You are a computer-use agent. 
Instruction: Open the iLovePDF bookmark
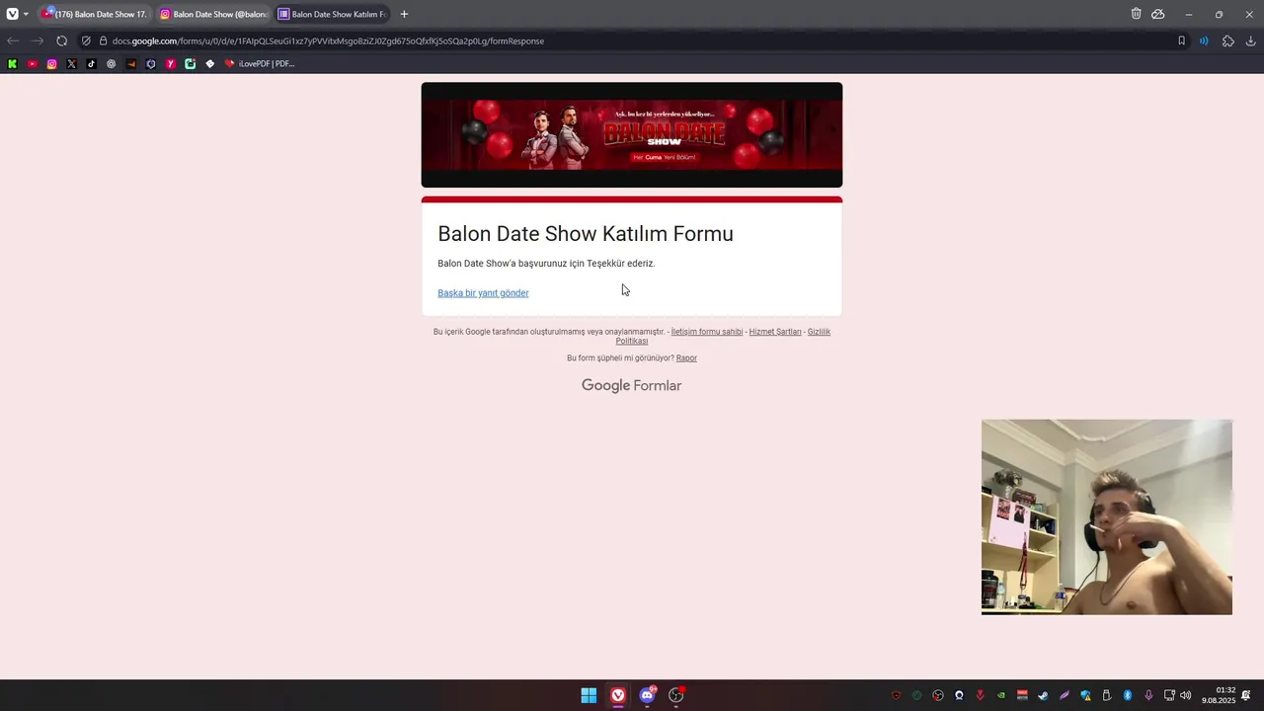tap(259, 63)
